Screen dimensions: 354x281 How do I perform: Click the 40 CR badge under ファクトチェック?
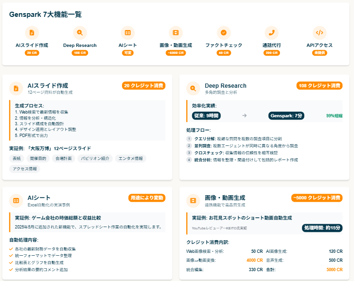click(224, 53)
